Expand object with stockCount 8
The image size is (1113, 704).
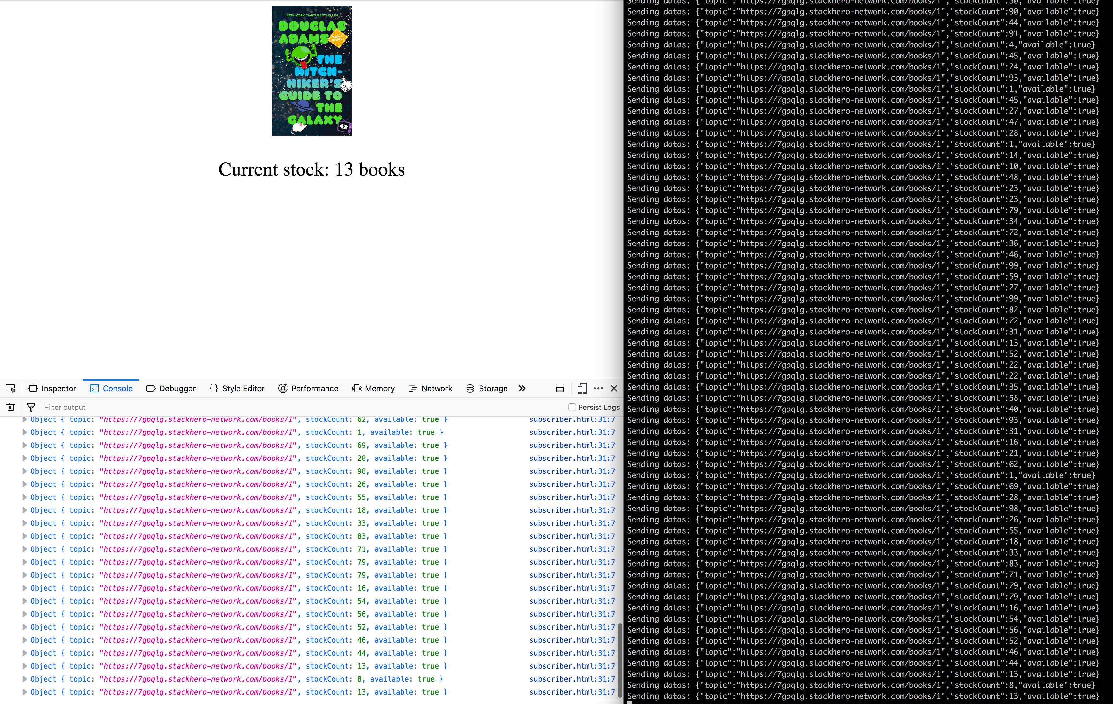click(x=24, y=679)
